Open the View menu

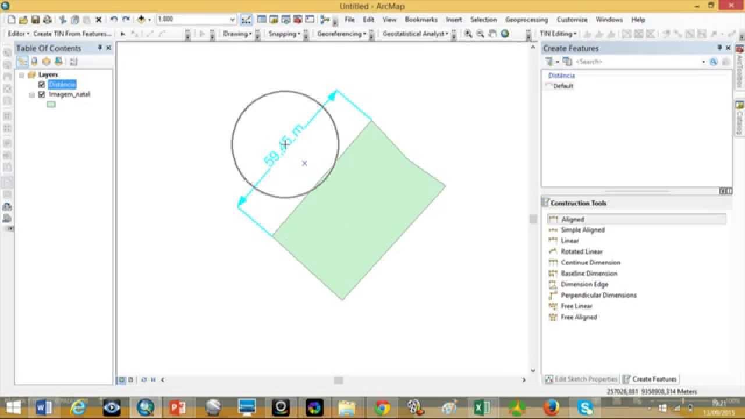click(x=389, y=20)
